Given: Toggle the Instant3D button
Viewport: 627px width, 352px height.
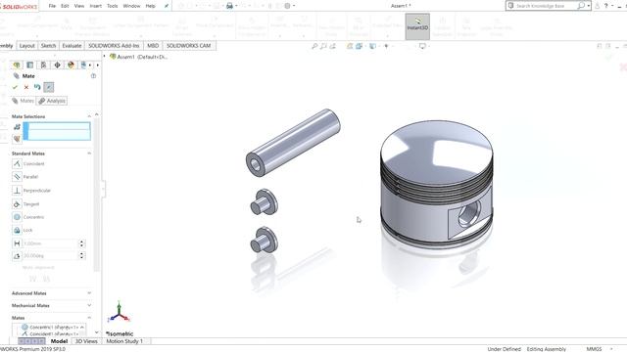Looking at the screenshot, I should pos(417,26).
